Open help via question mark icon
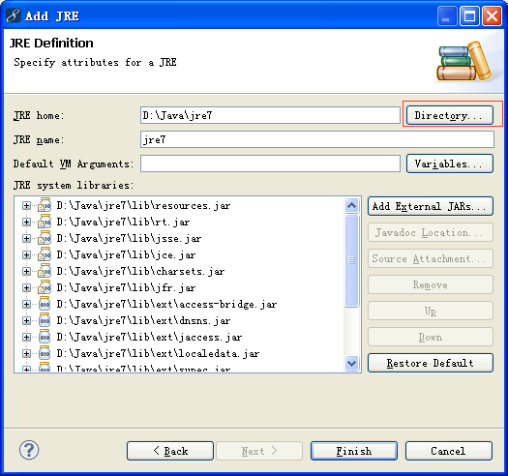 click(x=29, y=450)
